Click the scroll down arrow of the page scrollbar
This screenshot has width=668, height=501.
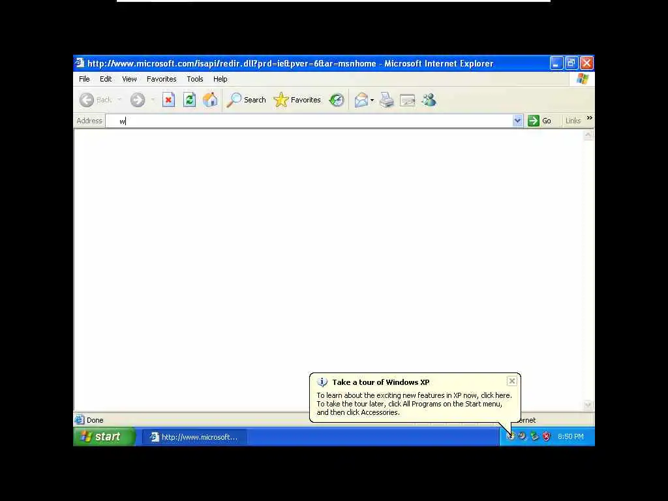pyautogui.click(x=588, y=404)
